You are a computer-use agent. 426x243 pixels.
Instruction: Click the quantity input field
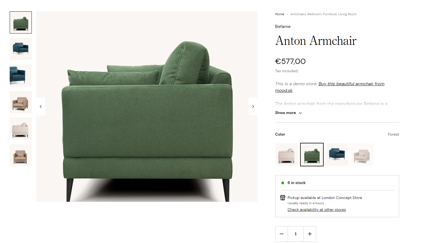pos(296,234)
